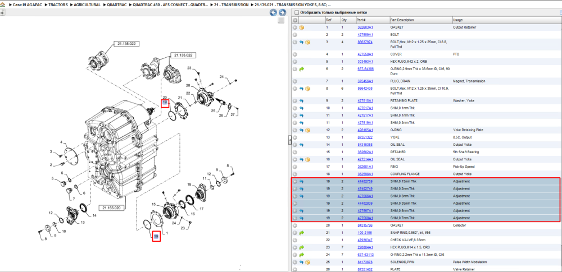Open part number link 84315786
Screen dimensions: 562x272
(x=365, y=225)
